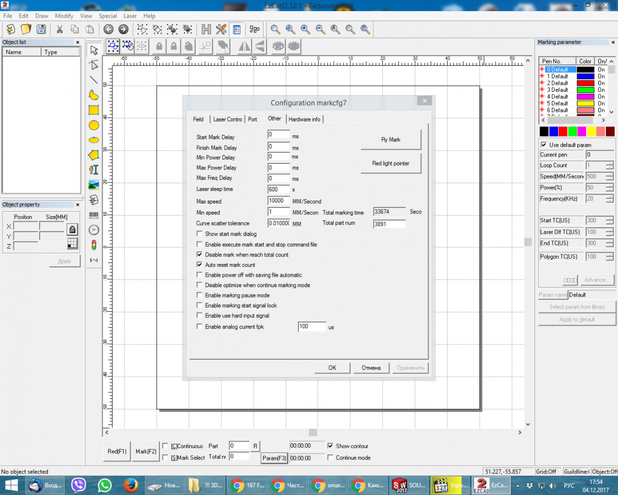
Task: Choose the bitmap image insert tool
Action: point(94,185)
